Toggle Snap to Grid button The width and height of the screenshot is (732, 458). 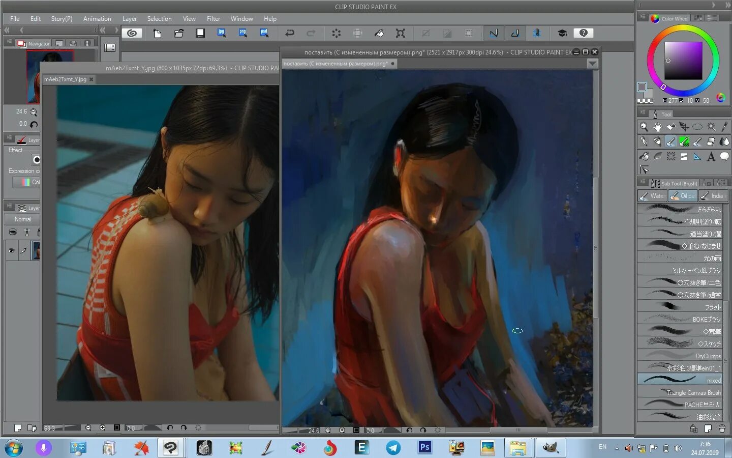point(537,33)
